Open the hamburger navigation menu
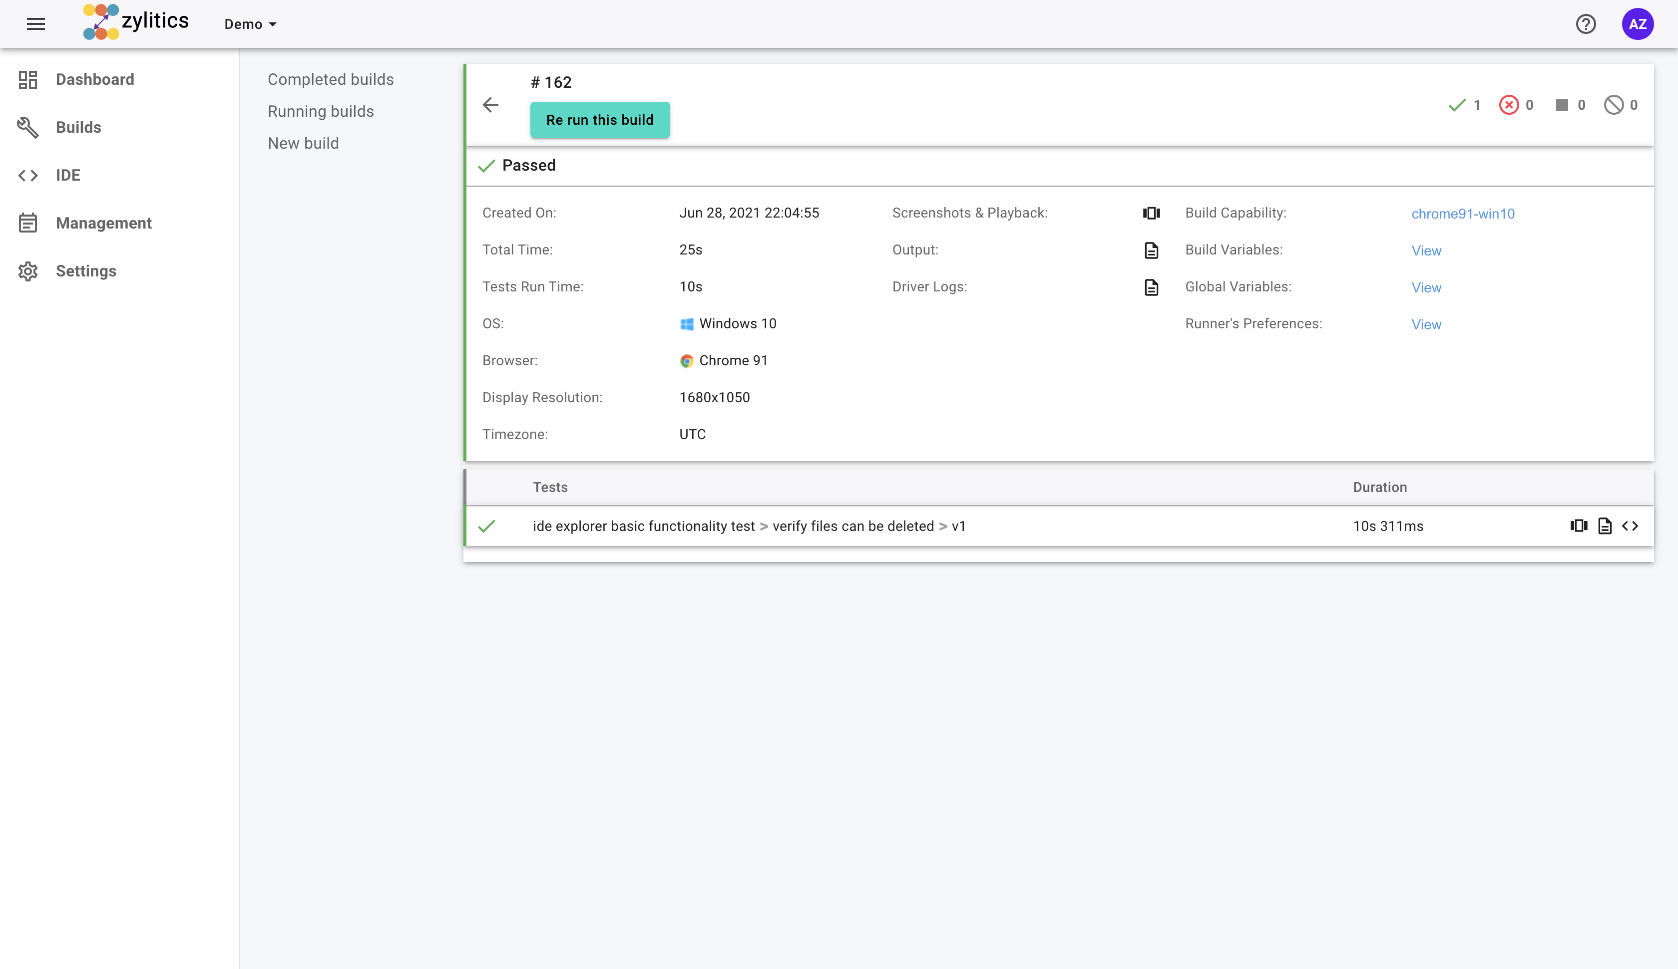The height and width of the screenshot is (969, 1678). point(36,24)
